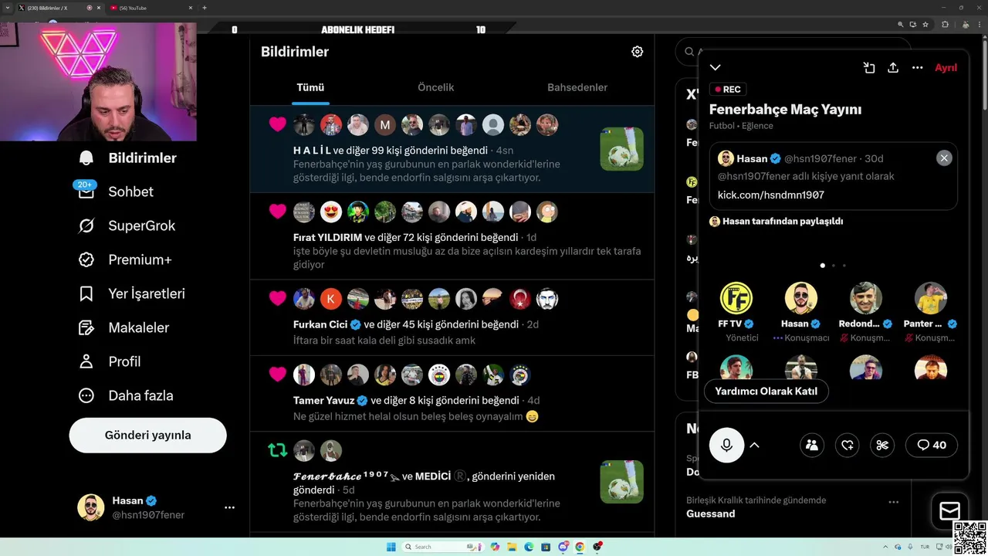988x556 pixels.
Task: Bookmark this page with star icon
Action: (x=925, y=24)
